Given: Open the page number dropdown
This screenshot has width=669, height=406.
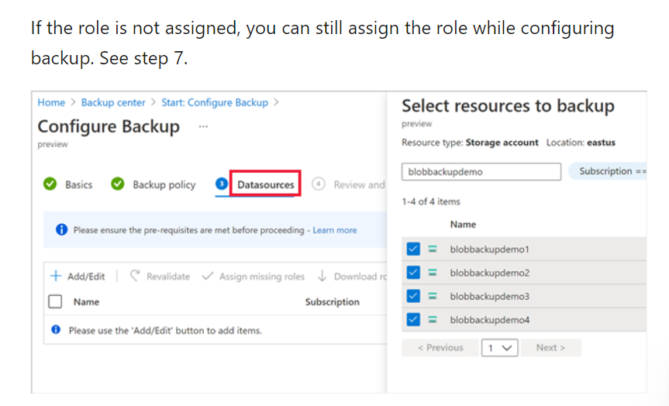Looking at the screenshot, I should (x=500, y=348).
